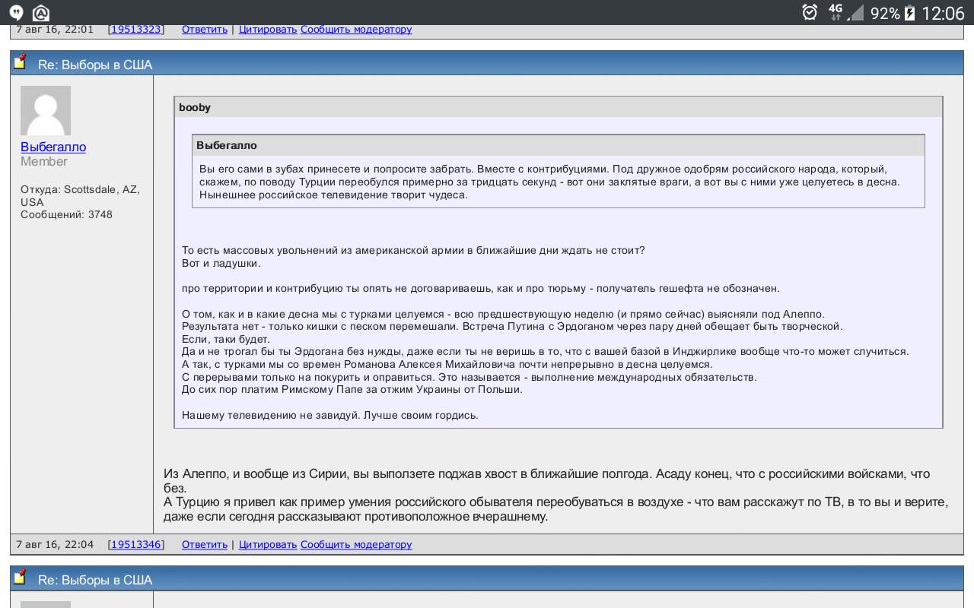Tap the battery charging icon
The height and width of the screenshot is (608, 974).
(910, 13)
